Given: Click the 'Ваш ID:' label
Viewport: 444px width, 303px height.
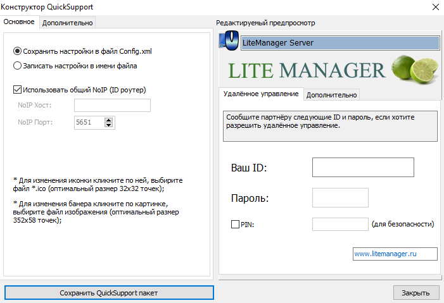Looking at the screenshot, I should click(x=249, y=168).
